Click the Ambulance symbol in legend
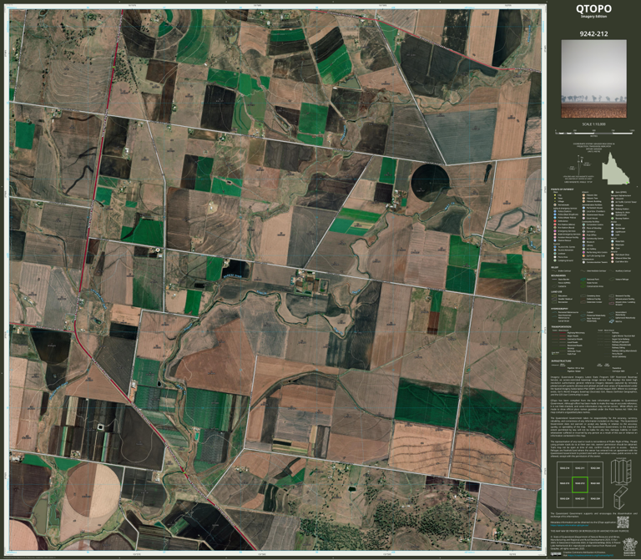Image resolution: width=641 pixels, height=560 pixels. [x=555, y=221]
